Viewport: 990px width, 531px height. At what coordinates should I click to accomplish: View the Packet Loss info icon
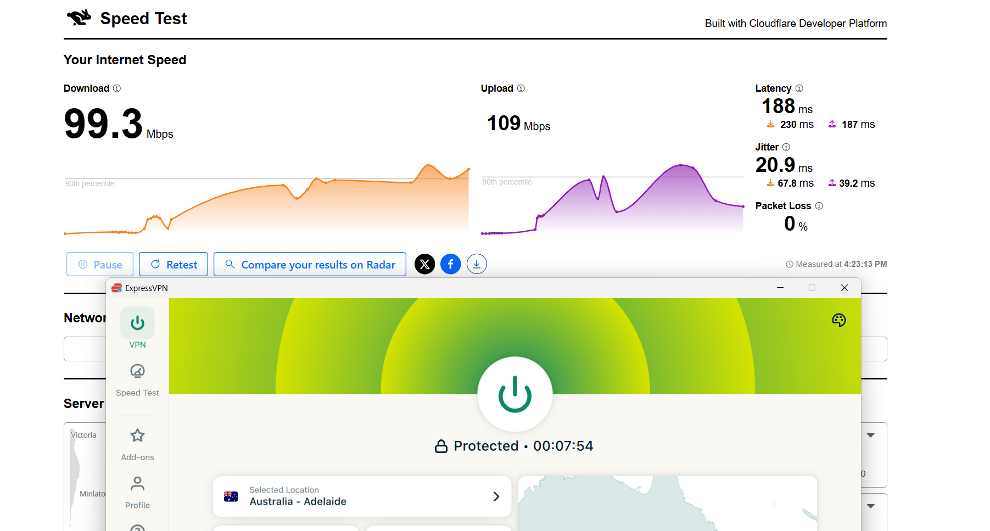820,206
